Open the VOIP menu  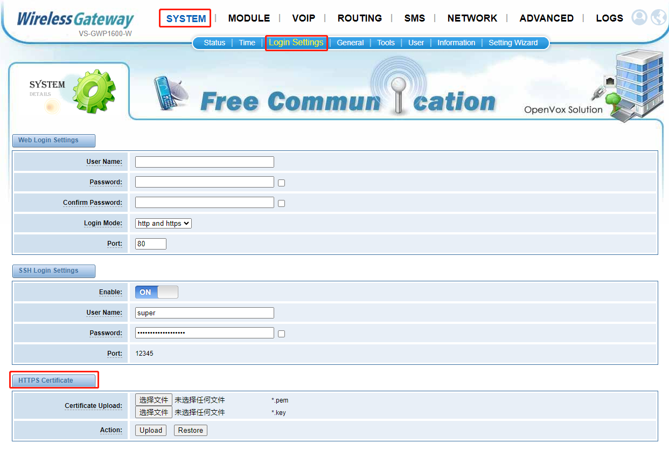coord(304,18)
